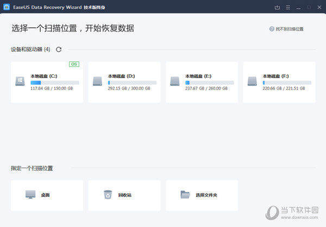
Task: Open the hamburger menu in title bar
Action: point(288,8)
